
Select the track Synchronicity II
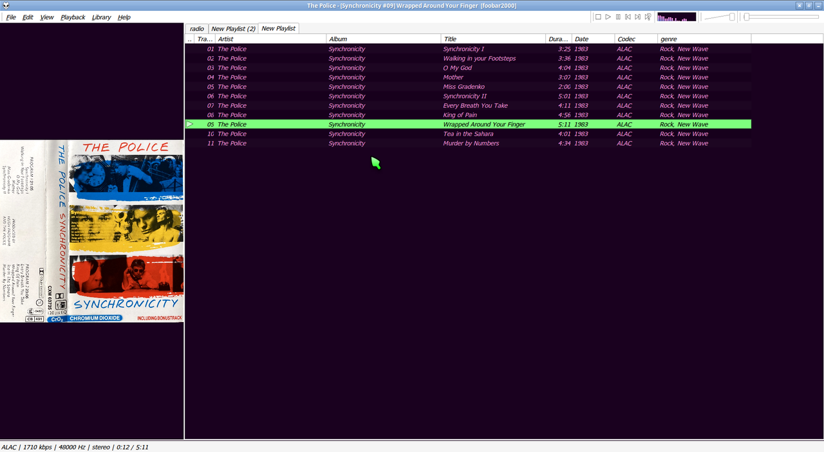[x=468, y=96]
